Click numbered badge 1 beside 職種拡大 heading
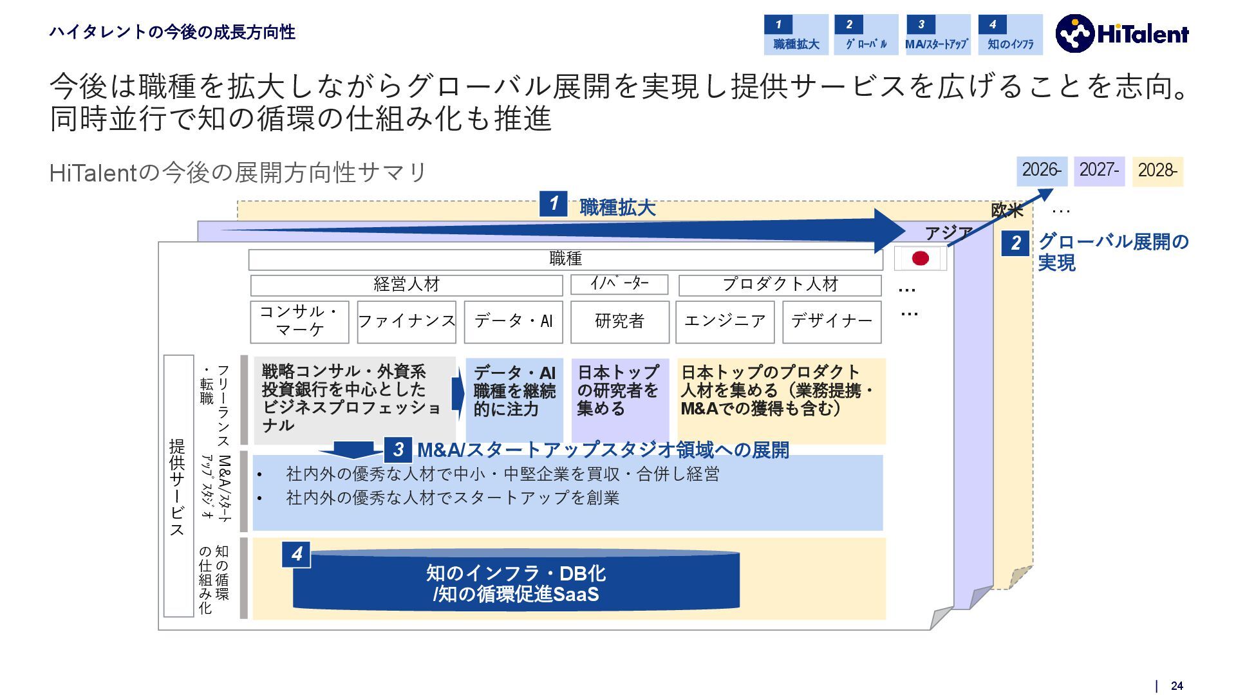The image size is (1236, 695). (553, 204)
